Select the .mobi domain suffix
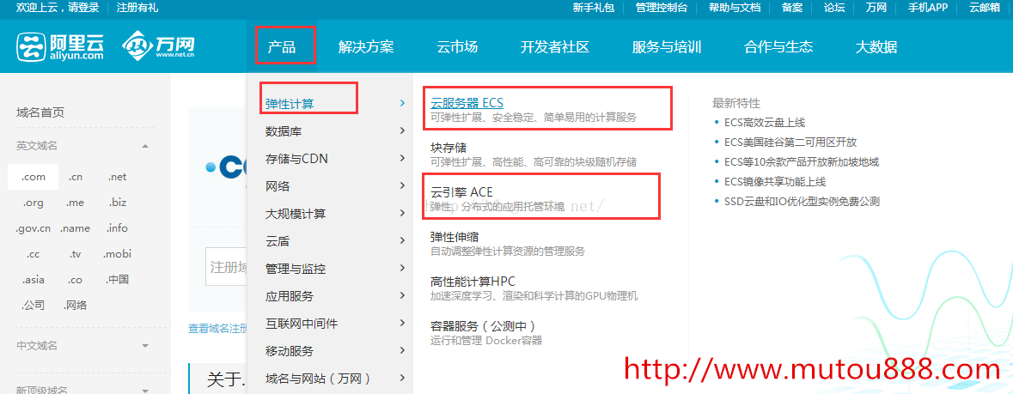 coord(117,254)
